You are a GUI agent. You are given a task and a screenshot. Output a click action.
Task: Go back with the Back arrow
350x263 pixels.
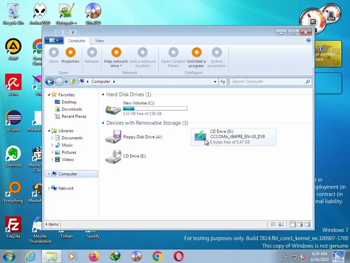(x=50, y=82)
